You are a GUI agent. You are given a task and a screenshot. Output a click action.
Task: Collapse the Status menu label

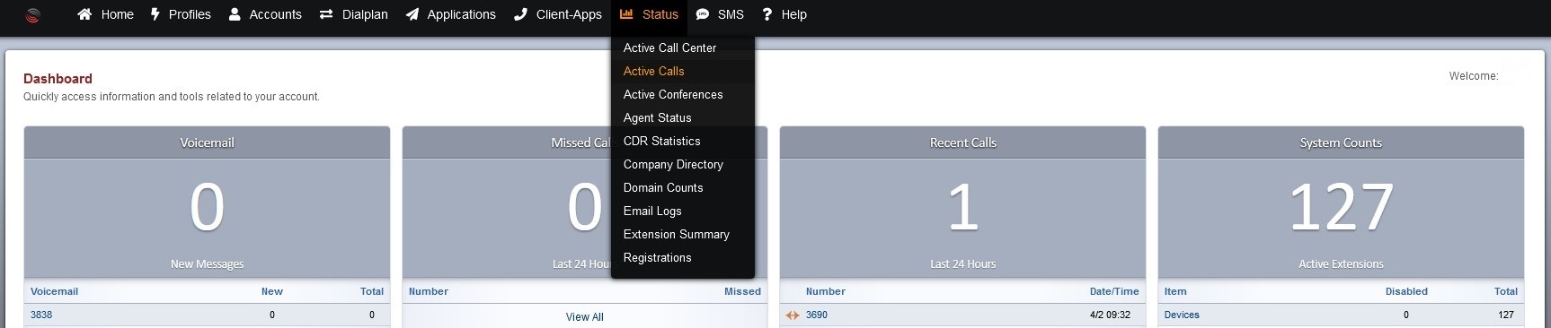[660, 14]
